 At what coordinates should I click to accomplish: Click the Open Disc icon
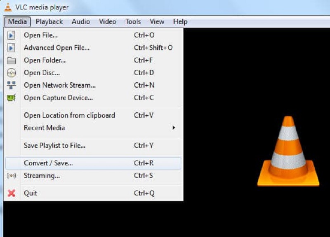click(11, 73)
